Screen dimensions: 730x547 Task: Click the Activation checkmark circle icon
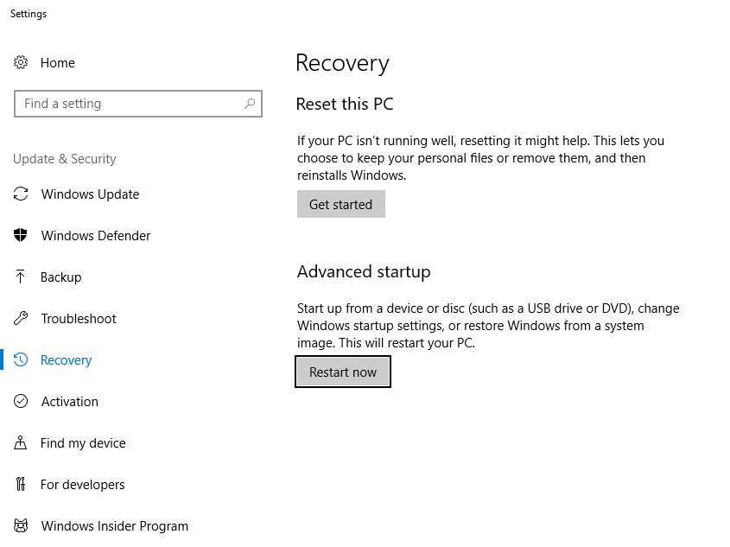click(x=21, y=402)
